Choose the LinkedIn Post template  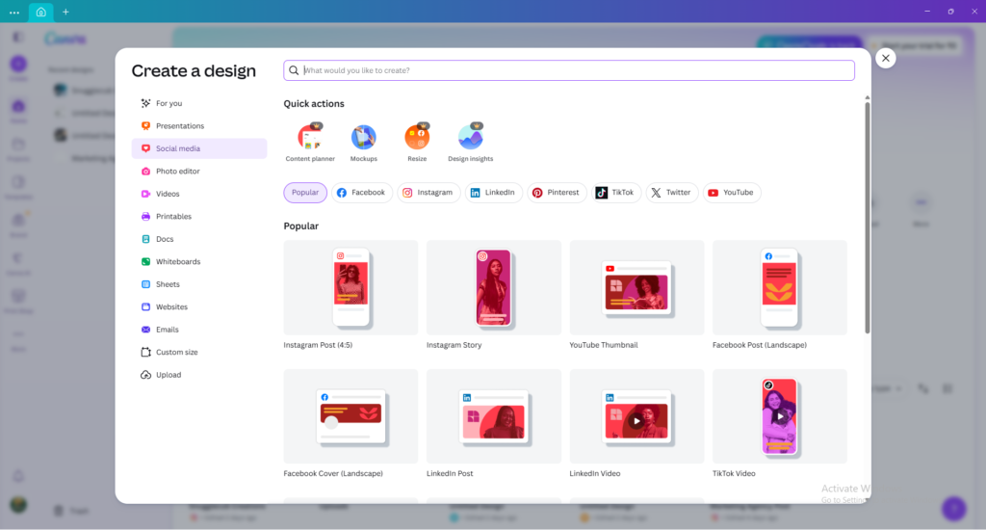[x=494, y=416]
